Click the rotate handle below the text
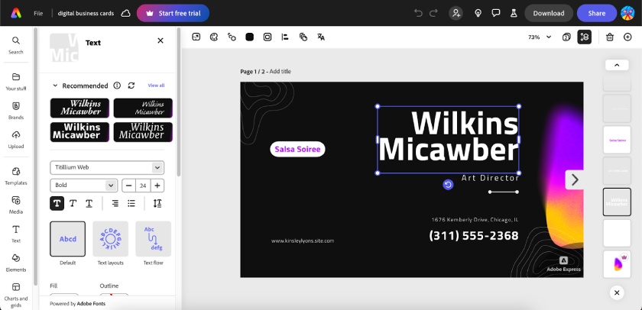 tap(448, 185)
